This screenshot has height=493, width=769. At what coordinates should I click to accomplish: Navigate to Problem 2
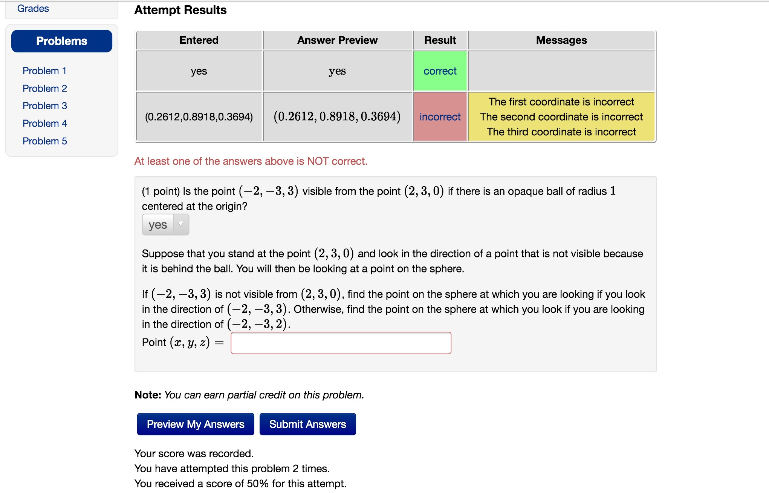pos(45,88)
